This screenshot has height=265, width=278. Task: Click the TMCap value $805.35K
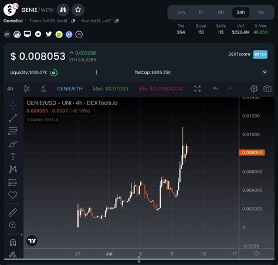[x=161, y=73]
